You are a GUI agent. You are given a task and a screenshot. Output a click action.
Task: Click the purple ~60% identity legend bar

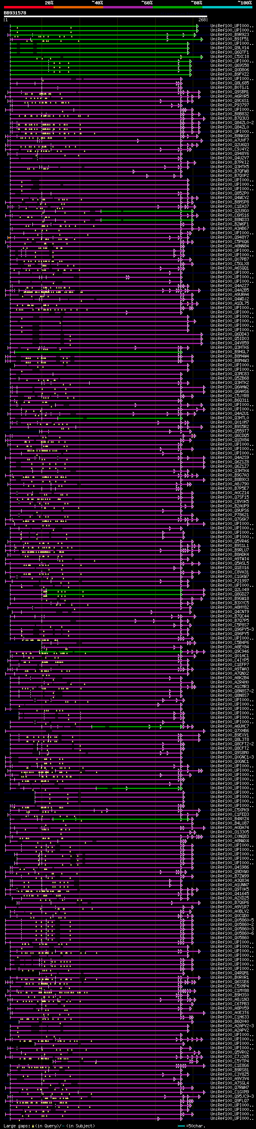tap(128, 8)
